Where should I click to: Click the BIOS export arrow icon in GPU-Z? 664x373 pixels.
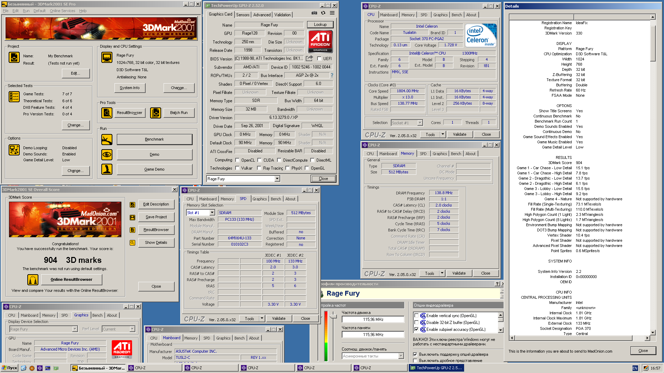point(310,58)
